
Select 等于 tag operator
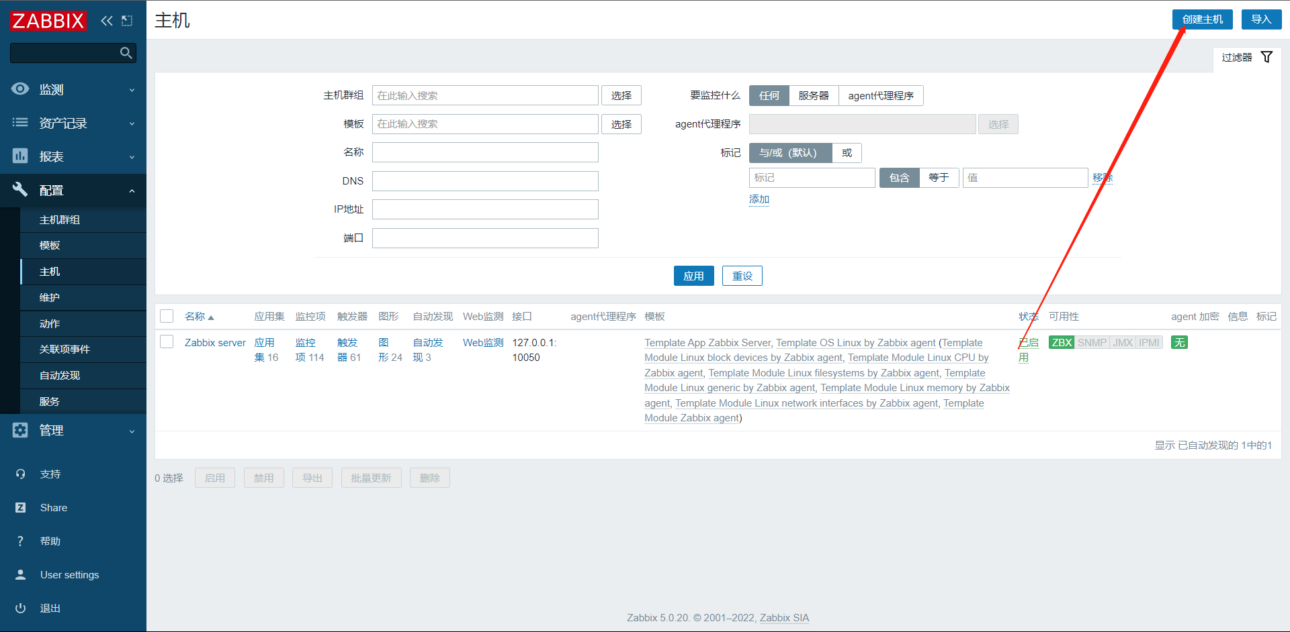tap(939, 178)
